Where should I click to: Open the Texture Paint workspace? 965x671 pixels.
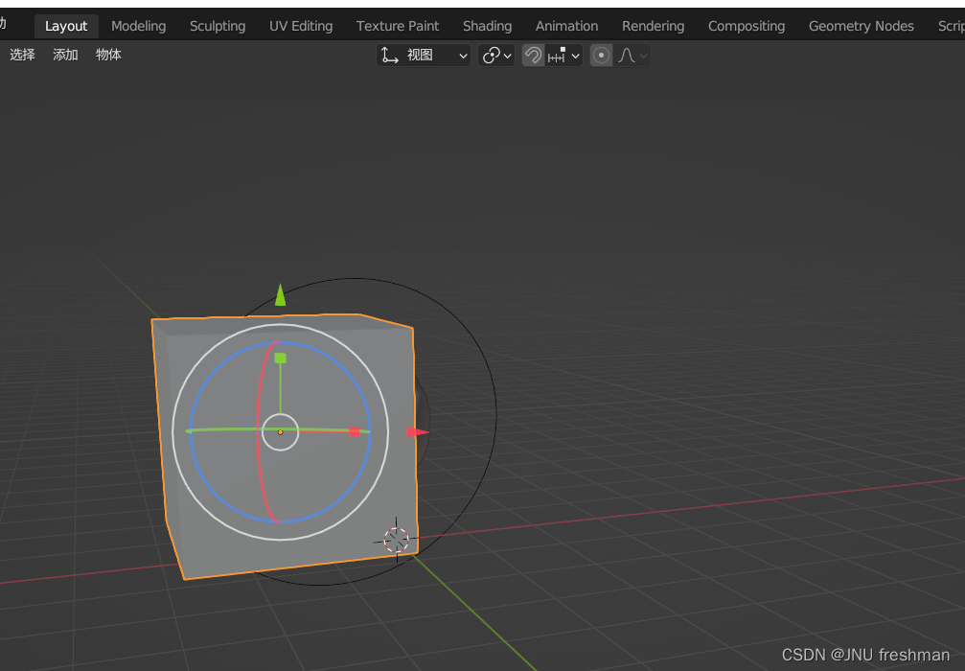[x=398, y=27]
